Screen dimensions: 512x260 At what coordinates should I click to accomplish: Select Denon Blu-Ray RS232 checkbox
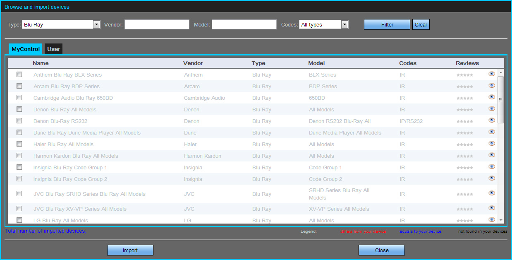coord(19,121)
